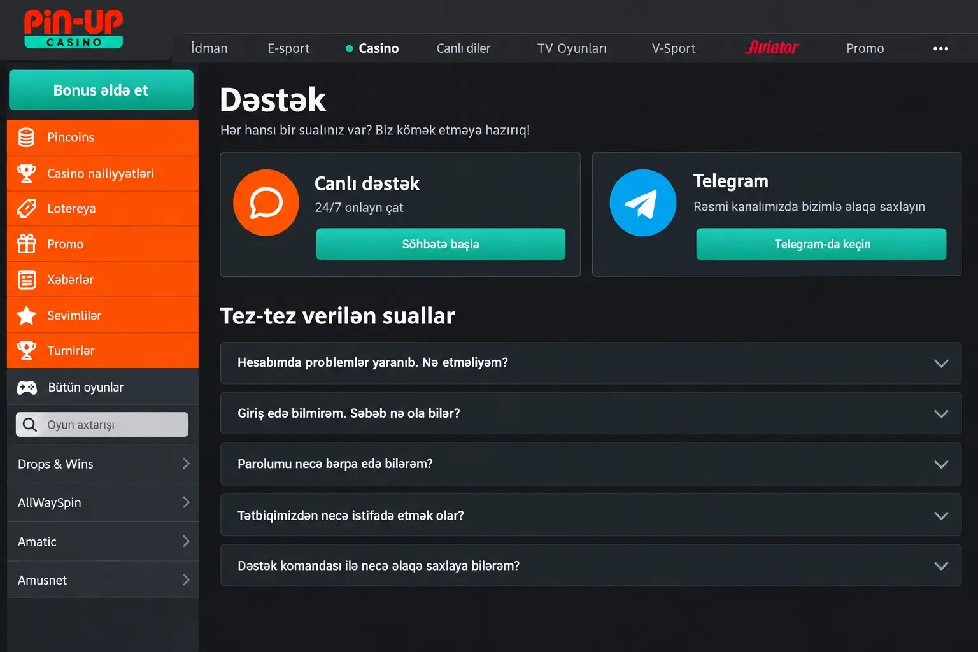Expand 'Hesabımda problemlər yaranıb' question

point(590,363)
